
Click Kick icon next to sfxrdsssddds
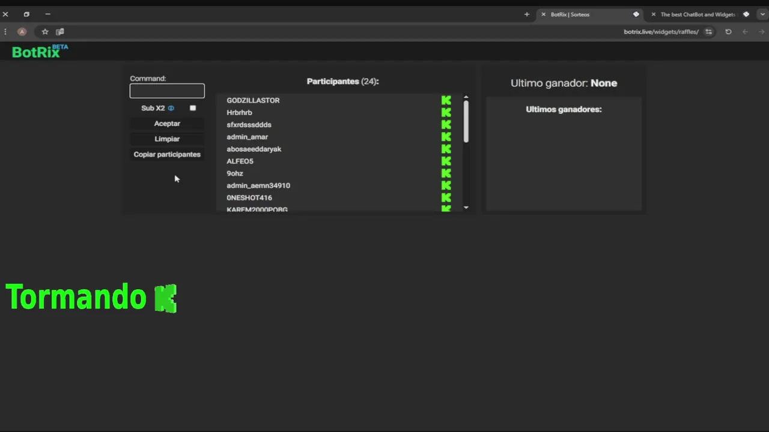pos(446,125)
